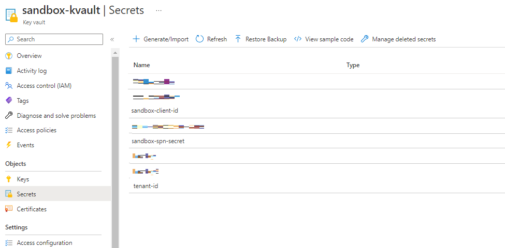
Task: Open Activity log page
Action: pyautogui.click(x=32, y=71)
